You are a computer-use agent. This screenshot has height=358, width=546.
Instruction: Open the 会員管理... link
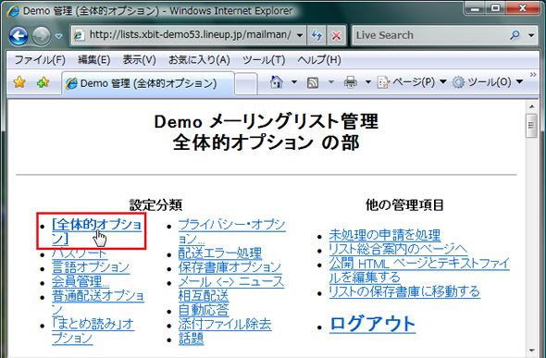pyautogui.click(x=81, y=281)
